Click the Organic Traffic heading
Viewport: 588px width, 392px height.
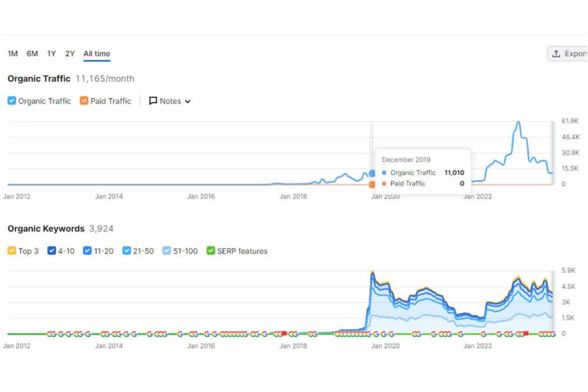click(39, 79)
